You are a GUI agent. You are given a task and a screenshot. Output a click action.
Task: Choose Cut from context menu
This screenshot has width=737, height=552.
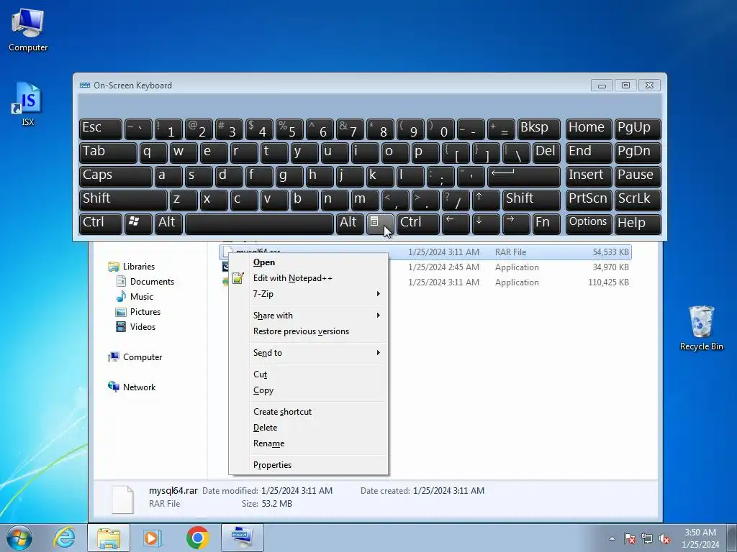pyautogui.click(x=317, y=374)
